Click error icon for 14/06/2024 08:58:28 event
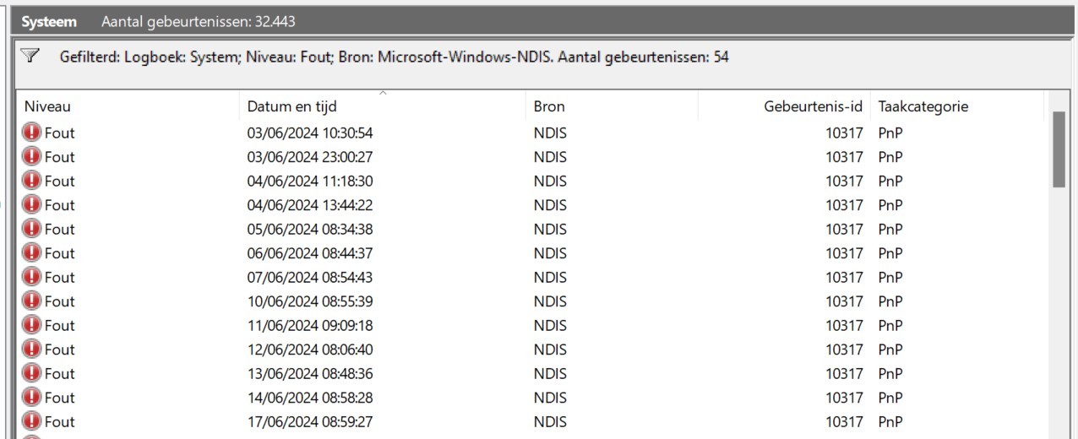 32,397
